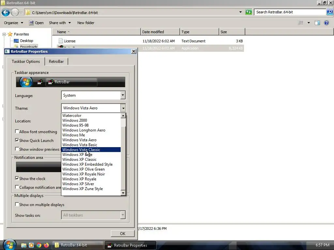Open the view options dropdown arrow
Screen dimensions: 334x250
pyautogui.click(x=309, y=23)
